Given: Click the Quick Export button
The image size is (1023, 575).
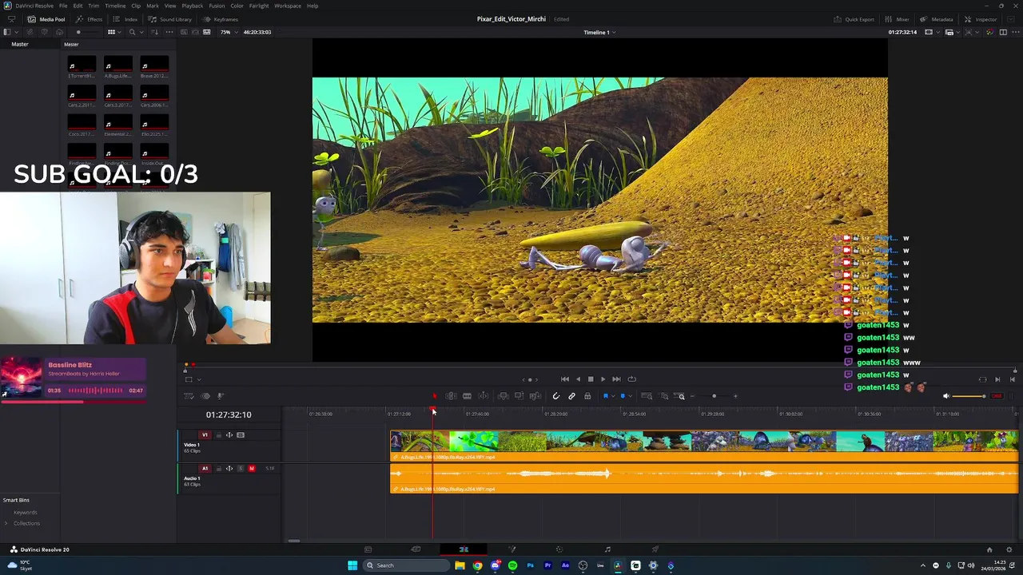Looking at the screenshot, I should pos(854,19).
